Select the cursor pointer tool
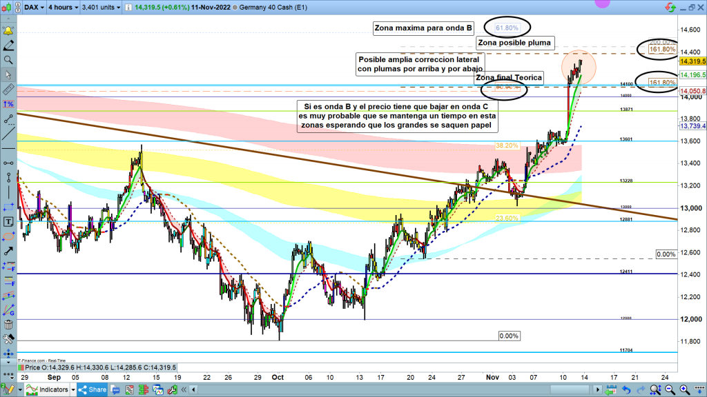The image size is (707, 397). 8,75
